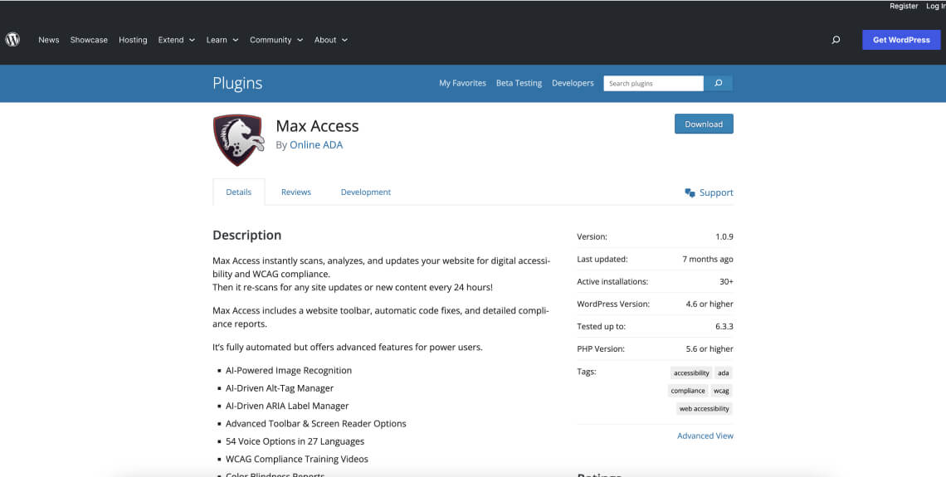The height and width of the screenshot is (477, 946).
Task: Open the site search magnifier icon
Action: click(836, 40)
